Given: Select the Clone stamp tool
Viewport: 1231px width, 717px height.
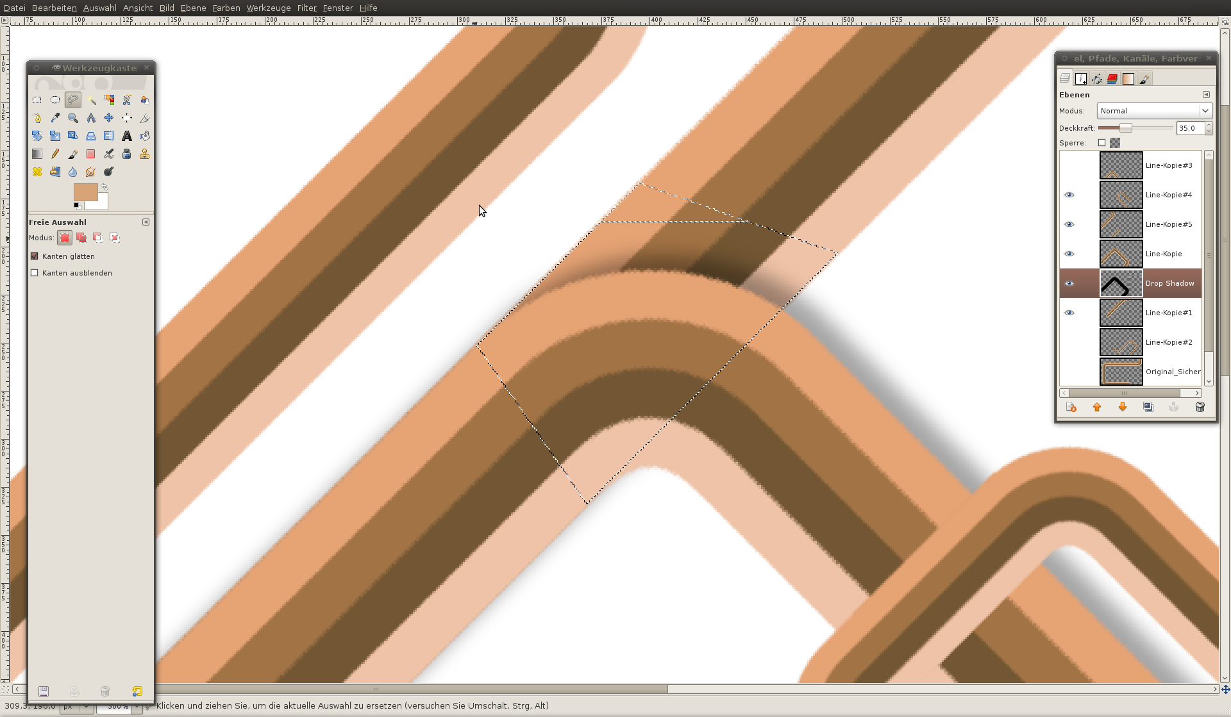Looking at the screenshot, I should (x=145, y=154).
